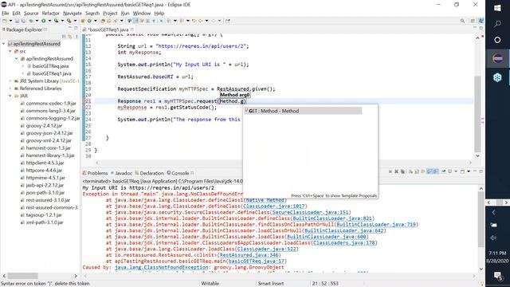Collapse the apiTestingRestAssured project node
Screen dimensions: 510x287
tap(3, 44)
